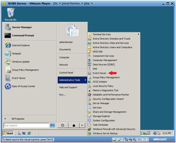Launch Server Manager from pinned start items
Screen dimensions: 176x143
pos(18,27)
